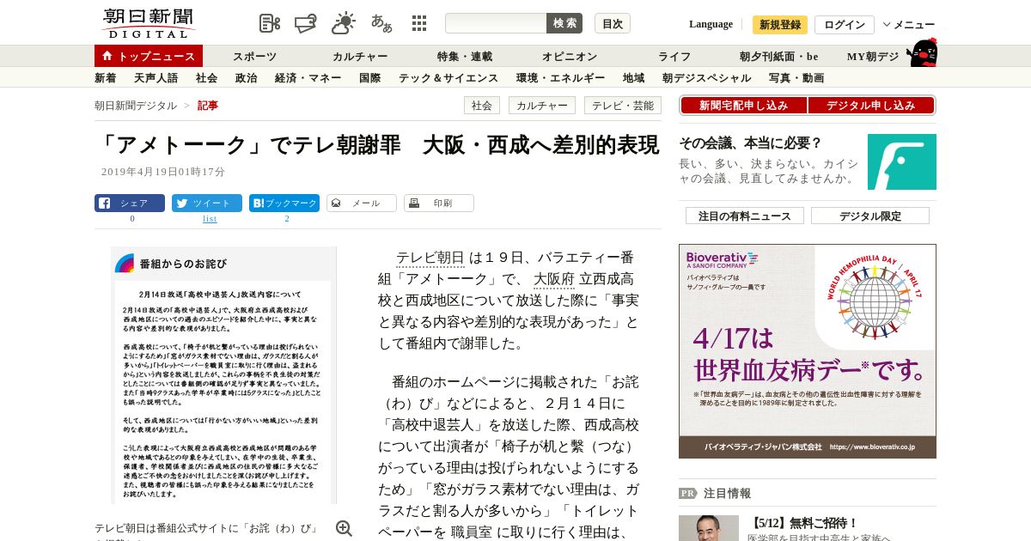Open the breaking news megaphone icon
This screenshot has width=1031, height=541.
306,23
